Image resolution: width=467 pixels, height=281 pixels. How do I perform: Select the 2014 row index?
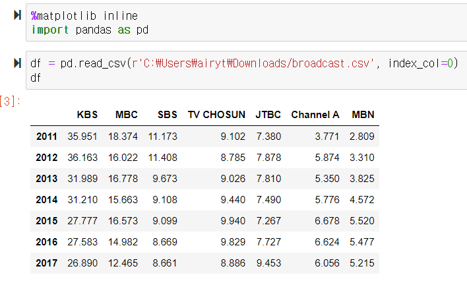(x=46, y=200)
